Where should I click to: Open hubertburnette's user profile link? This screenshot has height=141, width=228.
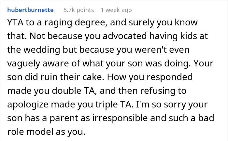[x=30, y=10]
